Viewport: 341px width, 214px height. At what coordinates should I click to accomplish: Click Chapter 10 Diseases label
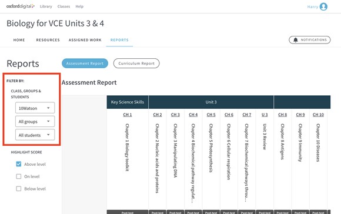coord(318,143)
